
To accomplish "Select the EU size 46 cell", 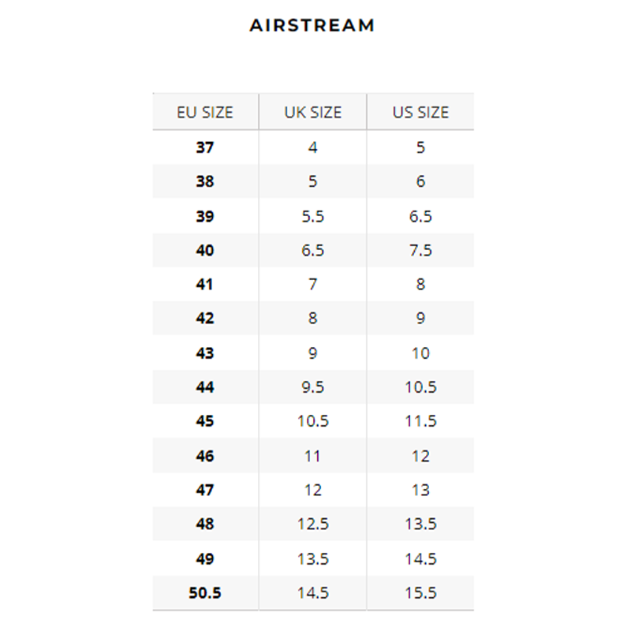I will pos(205,456).
